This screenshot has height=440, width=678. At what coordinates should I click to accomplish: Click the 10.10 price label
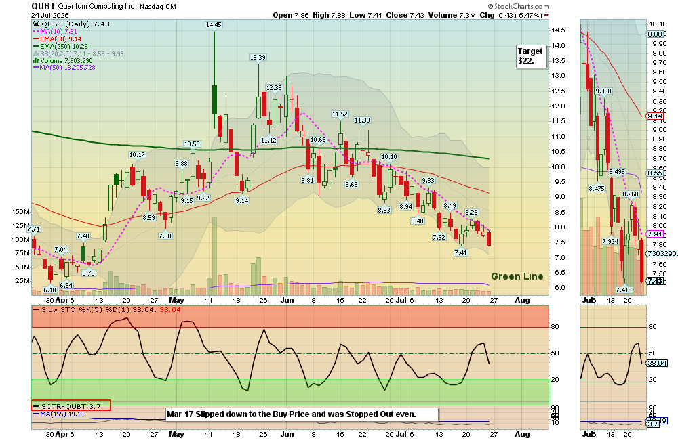click(389, 157)
